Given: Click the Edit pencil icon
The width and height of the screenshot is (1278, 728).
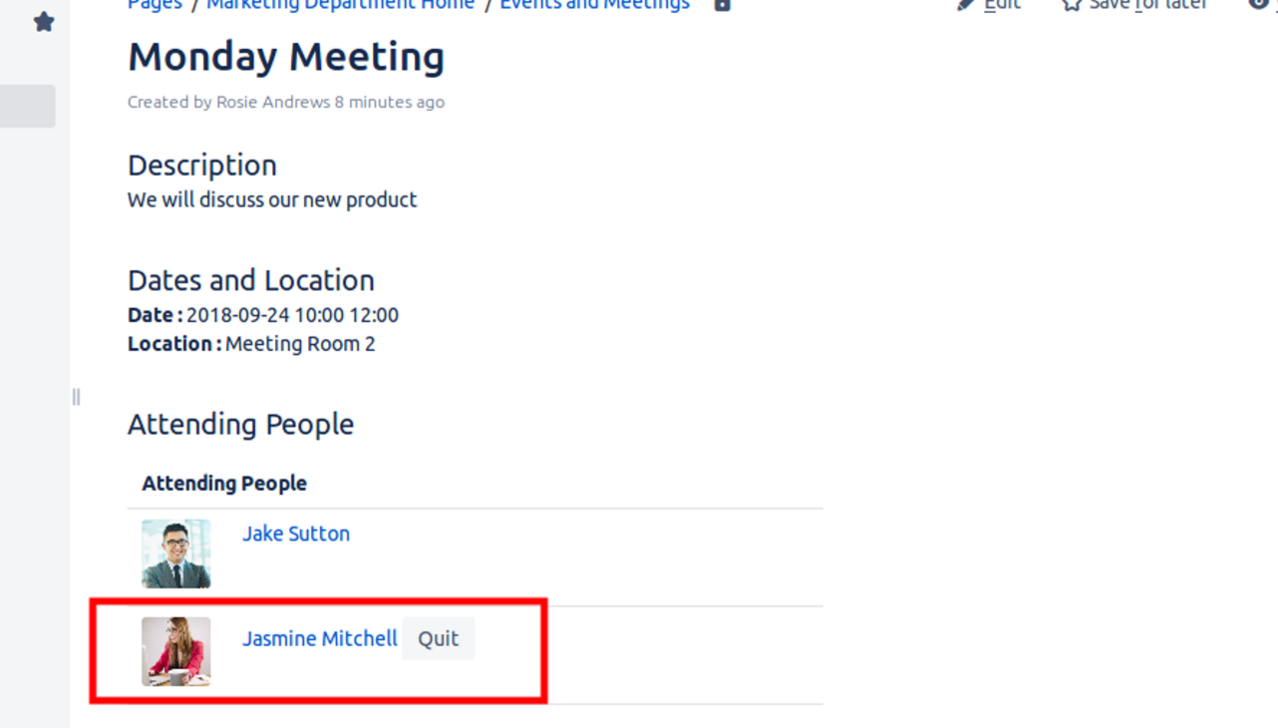Looking at the screenshot, I should [x=965, y=5].
